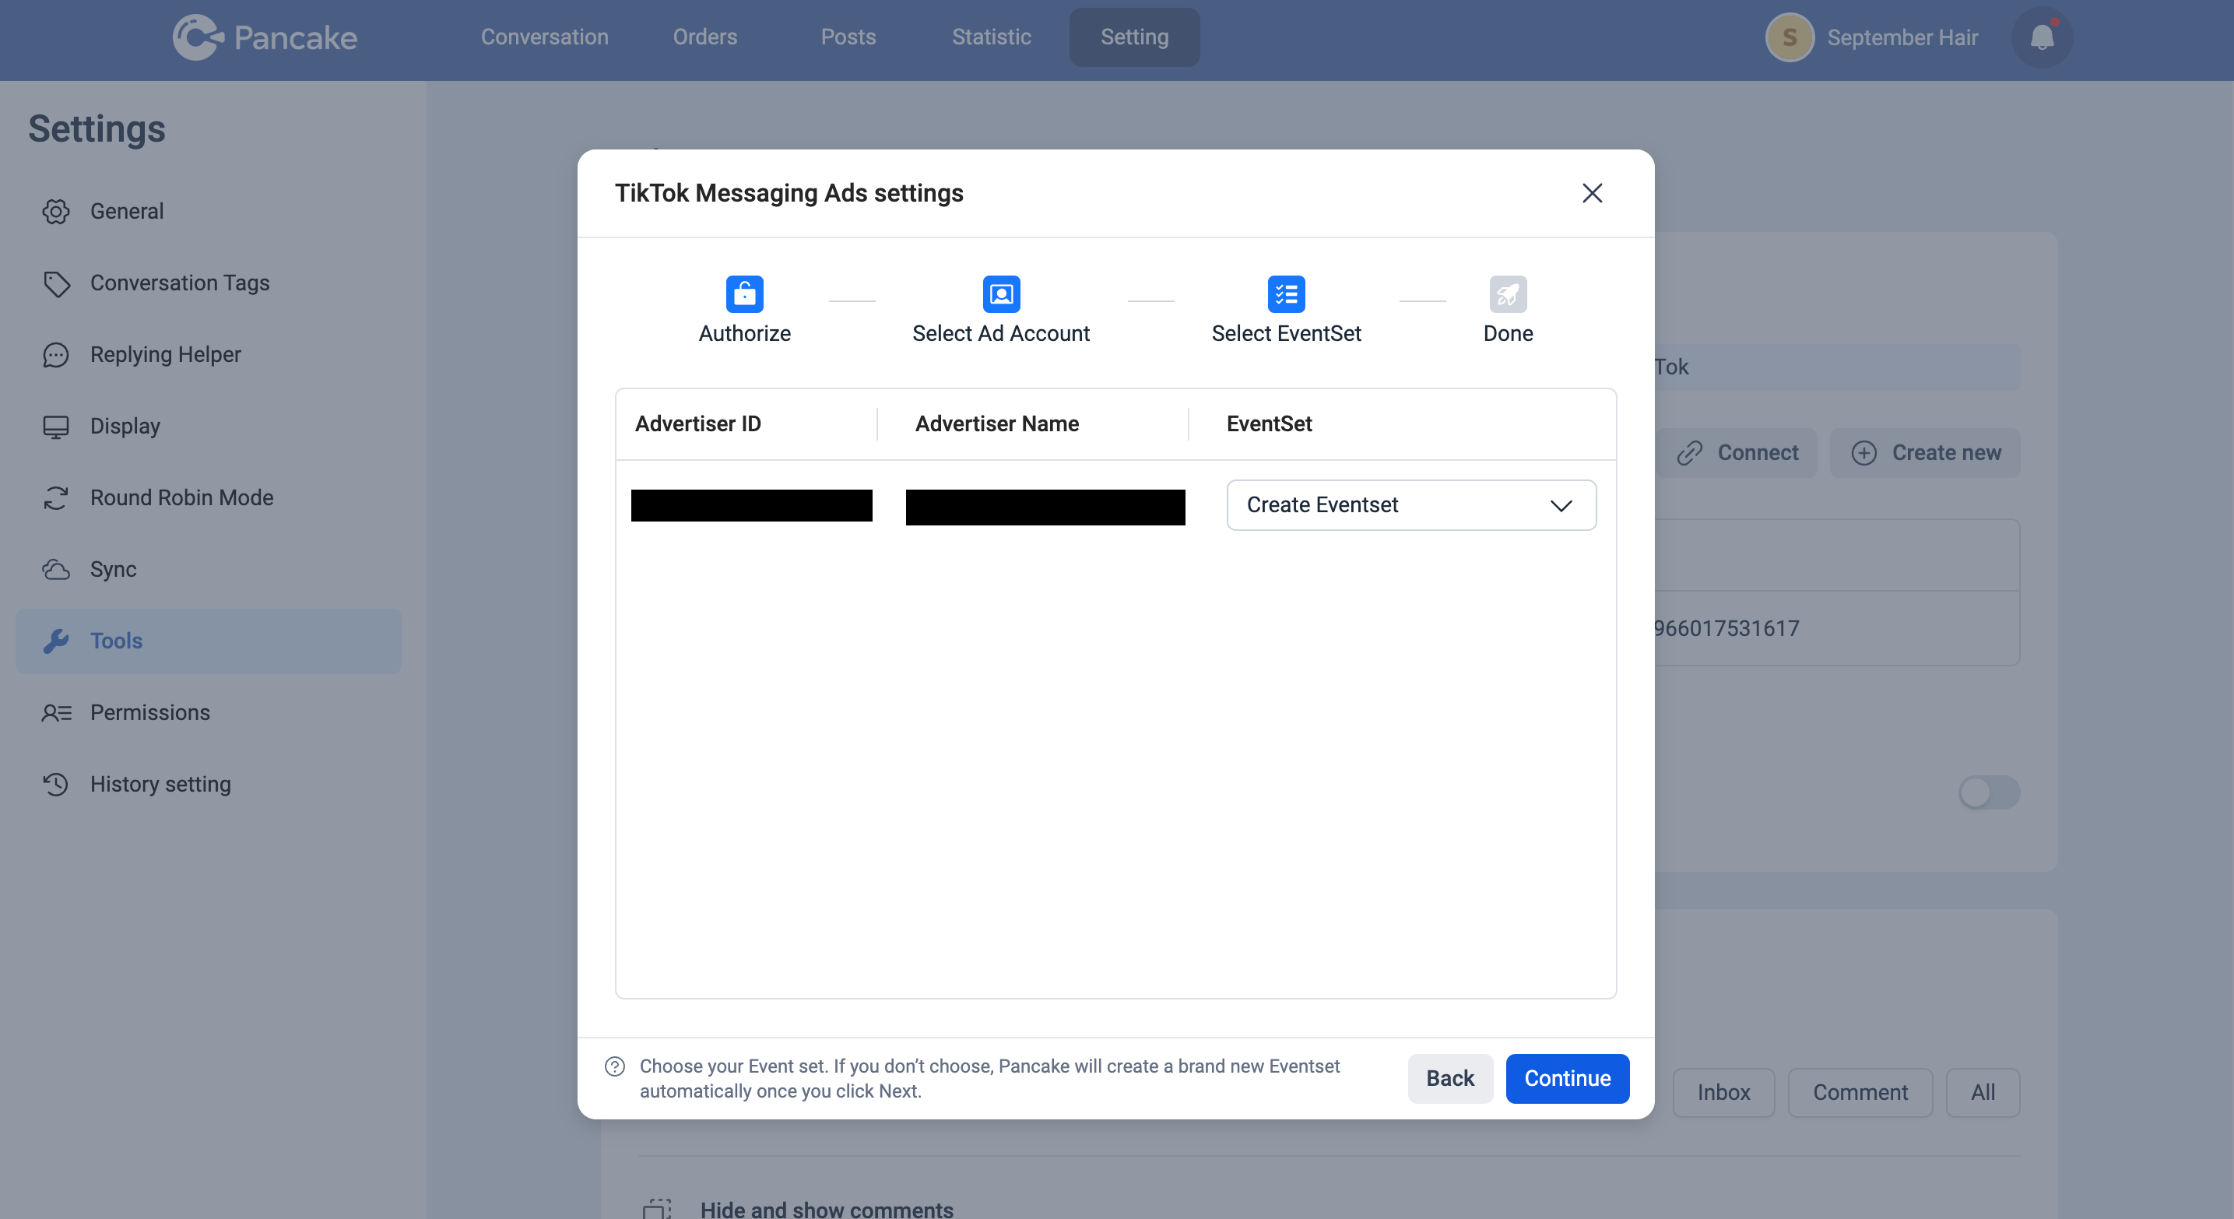Click the Round Robin Mode refresh icon
Viewport: 2234px width, 1219px height.
(x=56, y=497)
